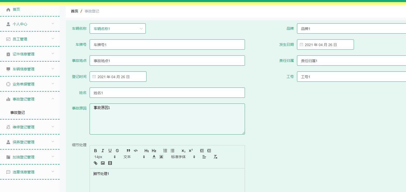Toggle bold formatting in the editor
This screenshot has width=406, height=192.
pyautogui.click(x=95, y=151)
